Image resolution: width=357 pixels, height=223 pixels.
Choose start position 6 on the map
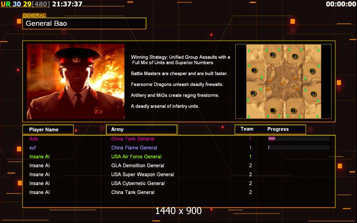[313, 94]
